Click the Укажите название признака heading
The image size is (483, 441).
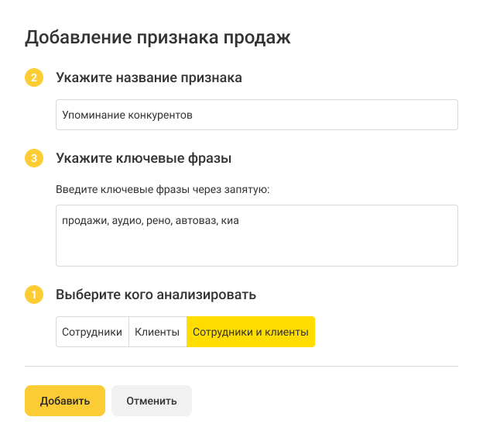click(x=149, y=78)
